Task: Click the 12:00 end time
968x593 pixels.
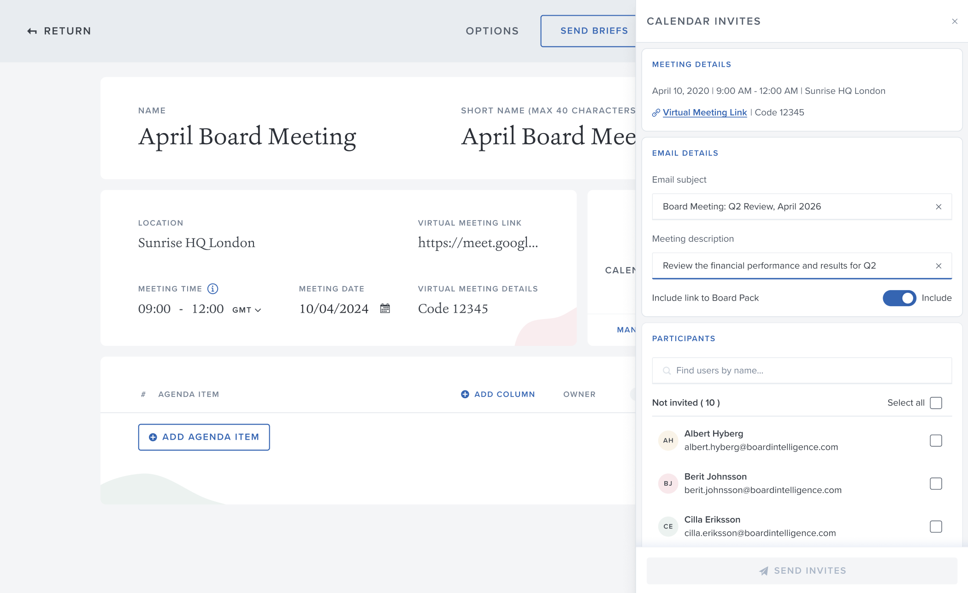Action: coord(207,309)
